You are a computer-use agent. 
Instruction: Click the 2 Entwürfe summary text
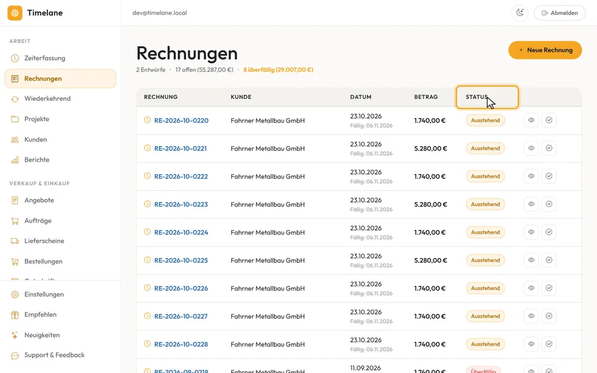point(150,70)
